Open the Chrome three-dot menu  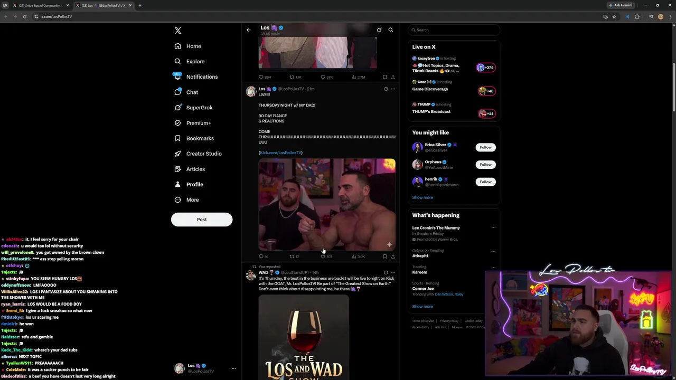tap(670, 16)
